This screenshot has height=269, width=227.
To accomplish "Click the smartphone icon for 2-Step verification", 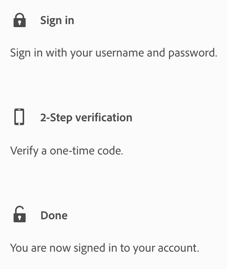I will click(x=19, y=117).
